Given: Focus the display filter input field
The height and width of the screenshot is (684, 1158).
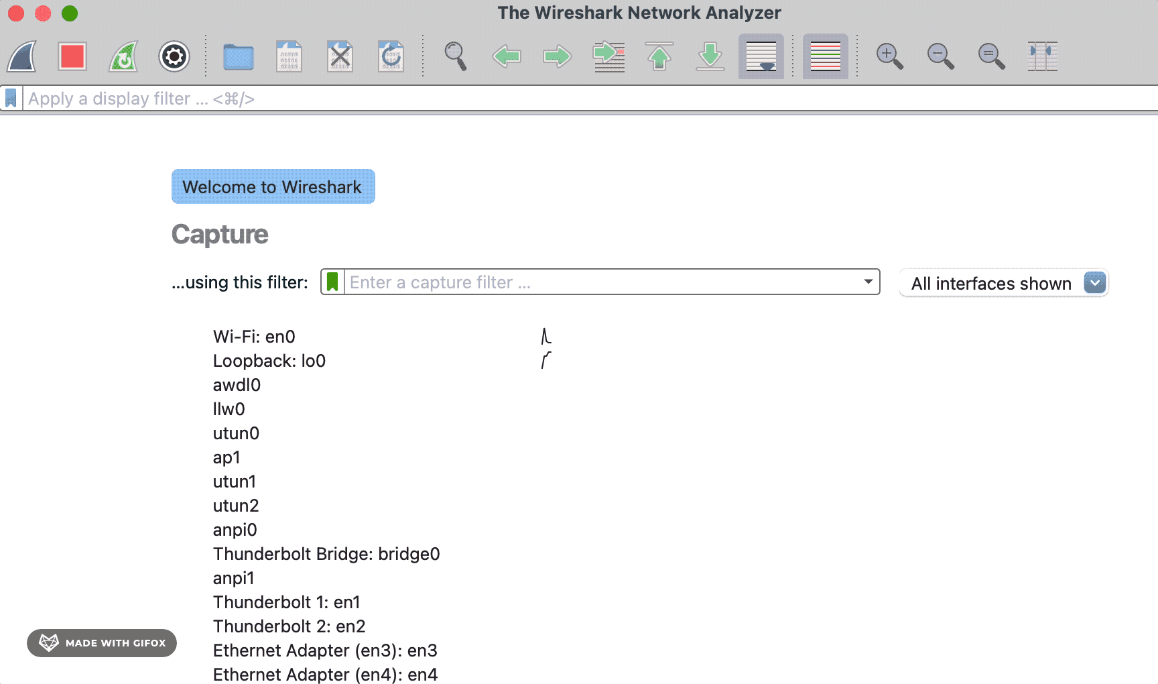Looking at the screenshot, I should point(590,99).
